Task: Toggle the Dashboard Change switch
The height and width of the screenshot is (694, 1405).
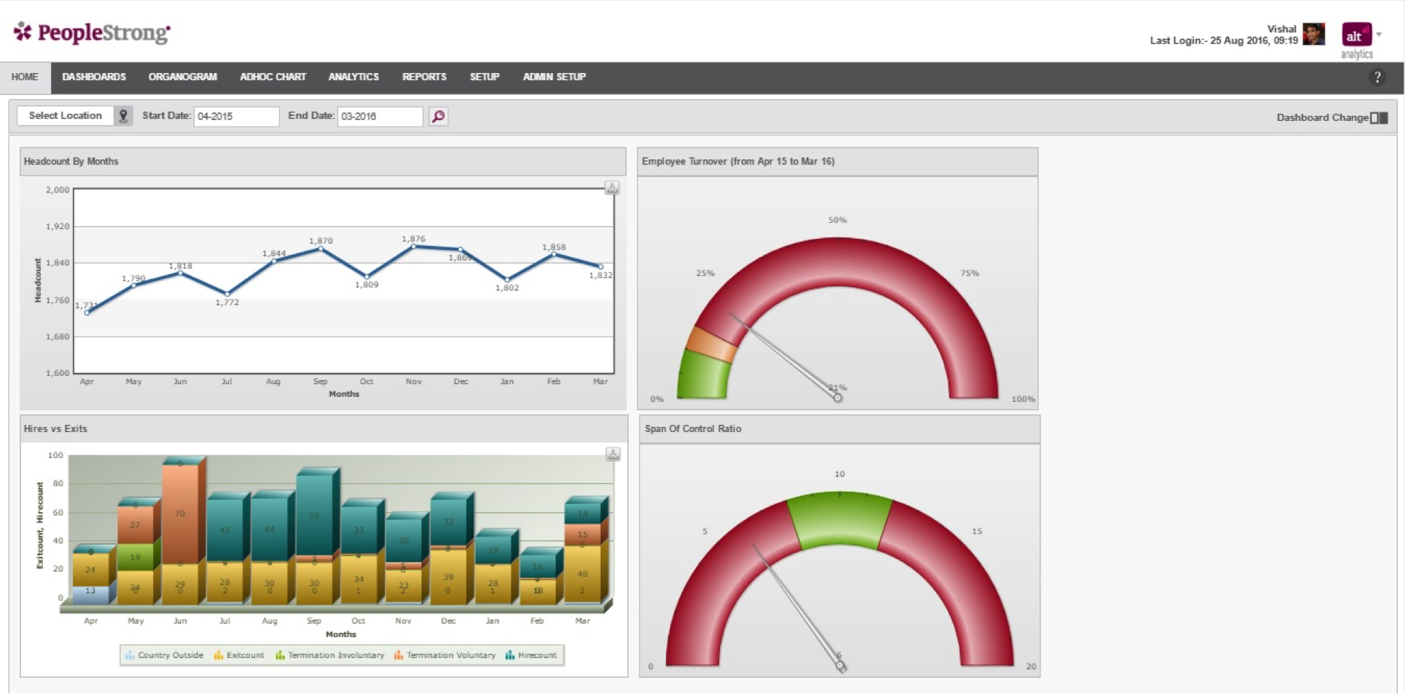Action: [x=1379, y=117]
